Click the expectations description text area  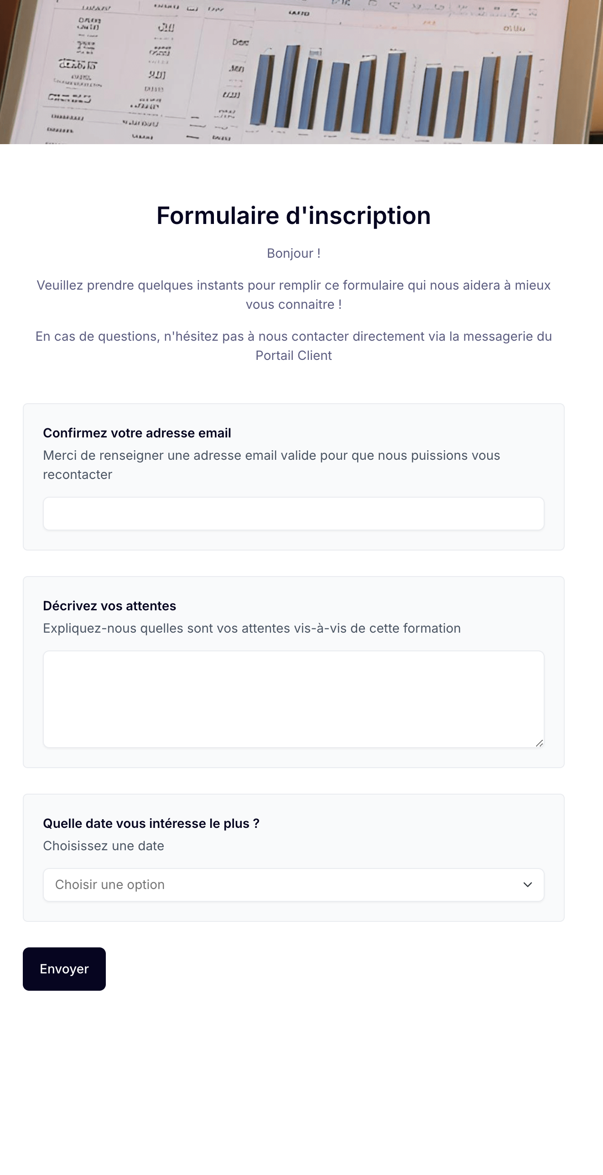click(x=294, y=699)
